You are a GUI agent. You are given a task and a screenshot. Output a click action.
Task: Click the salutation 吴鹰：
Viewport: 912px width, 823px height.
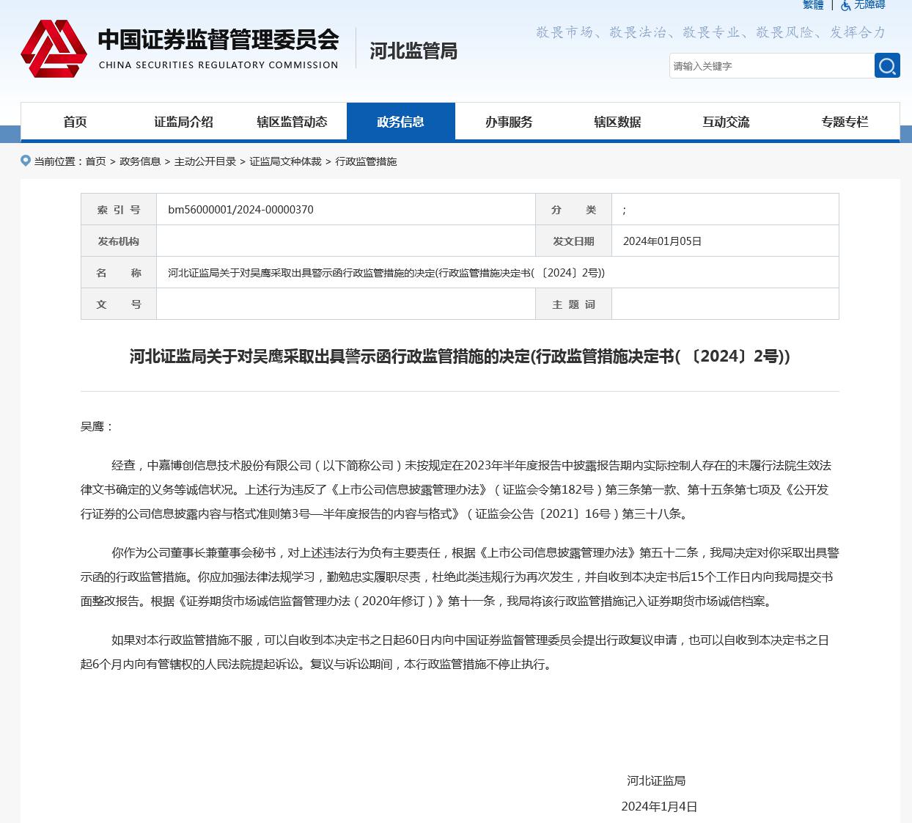click(x=98, y=427)
